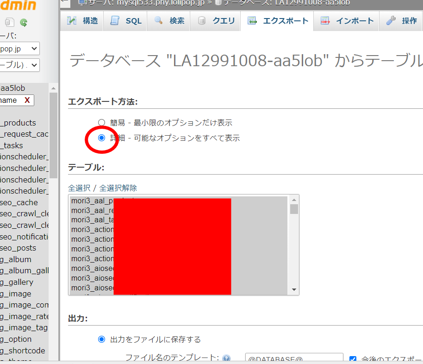Go to the インポート (Import) tab
Viewport: 423px width, 364px height.
(347, 21)
